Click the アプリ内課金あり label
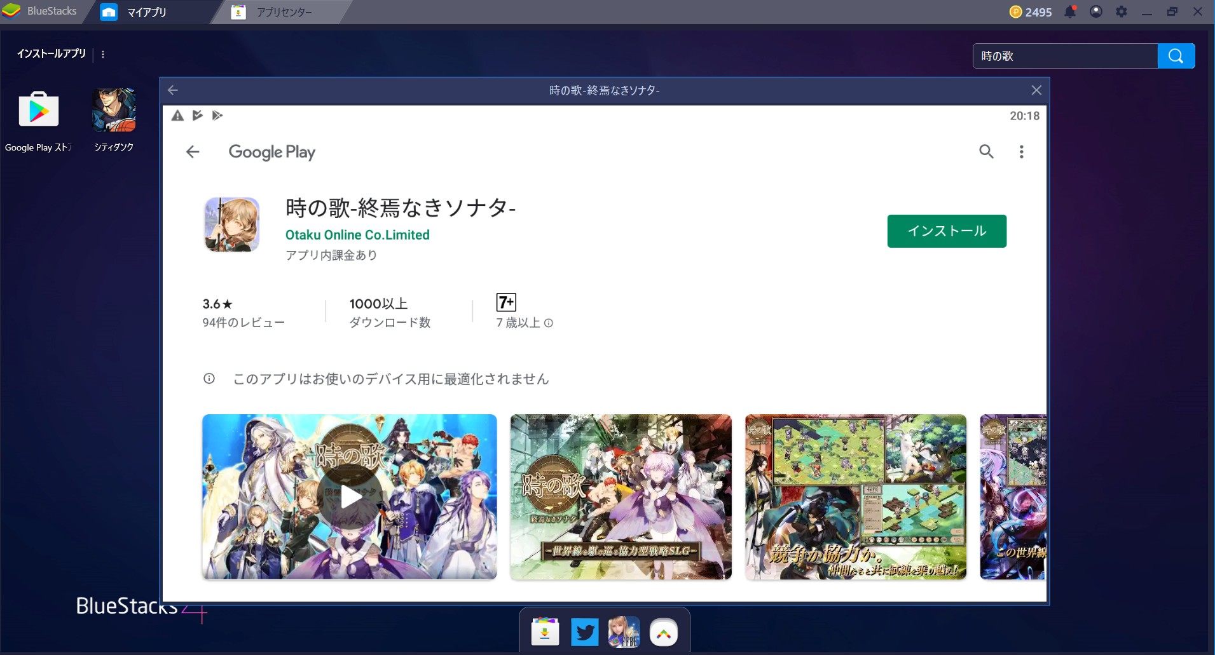Screen dimensions: 1215x655 point(331,255)
